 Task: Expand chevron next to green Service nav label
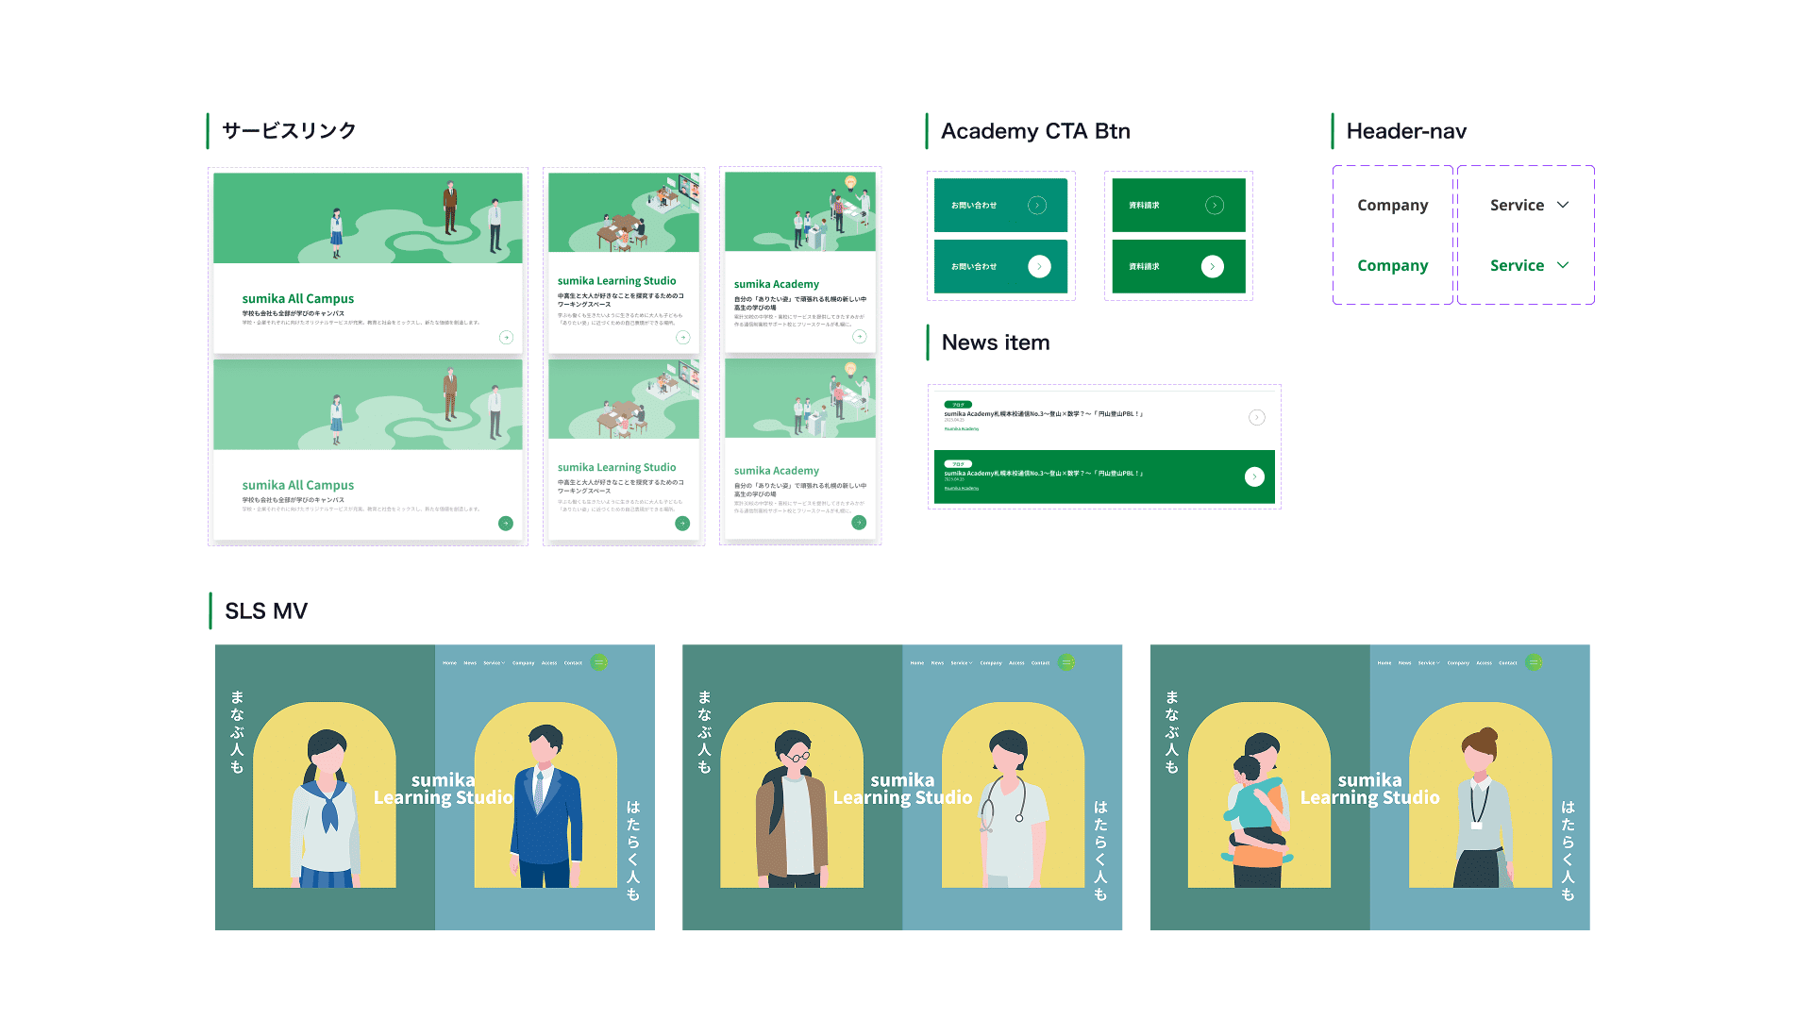[1563, 265]
